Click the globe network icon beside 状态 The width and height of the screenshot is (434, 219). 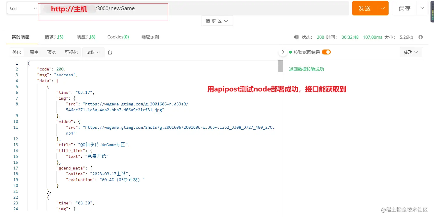[297, 37]
